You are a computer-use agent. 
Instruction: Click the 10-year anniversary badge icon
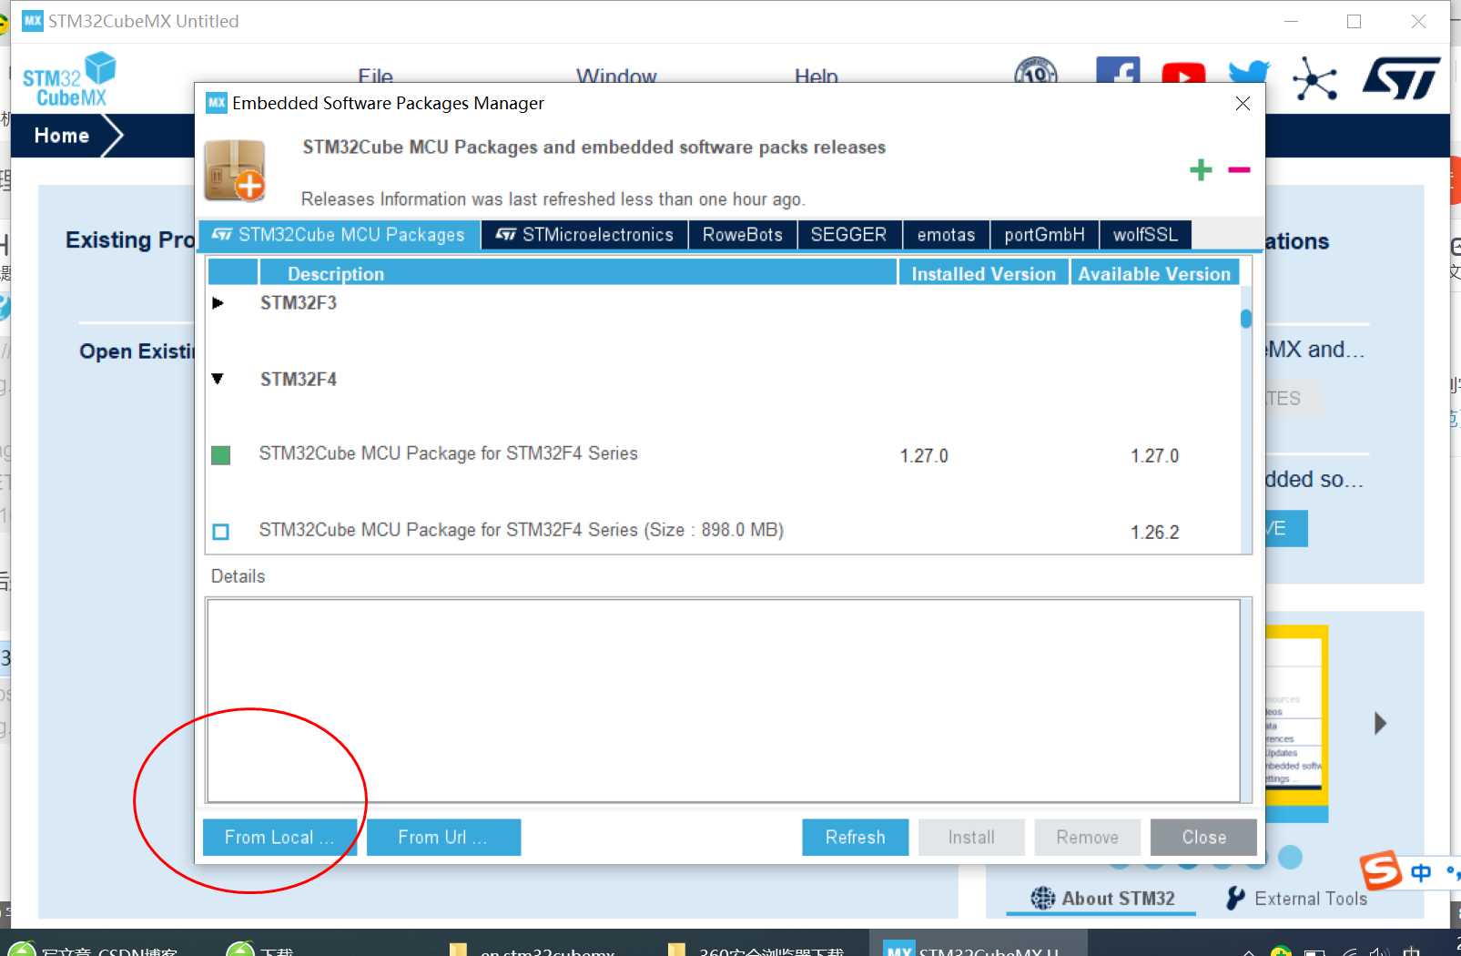click(1036, 70)
